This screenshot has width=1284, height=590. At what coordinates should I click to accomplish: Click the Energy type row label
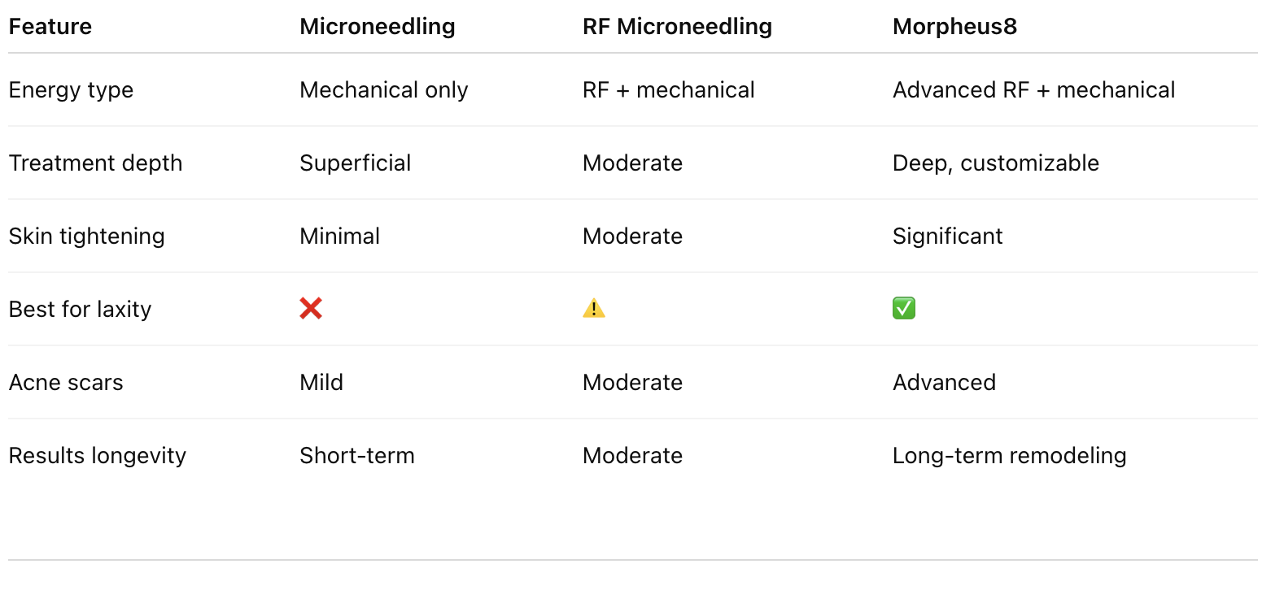pyautogui.click(x=71, y=90)
